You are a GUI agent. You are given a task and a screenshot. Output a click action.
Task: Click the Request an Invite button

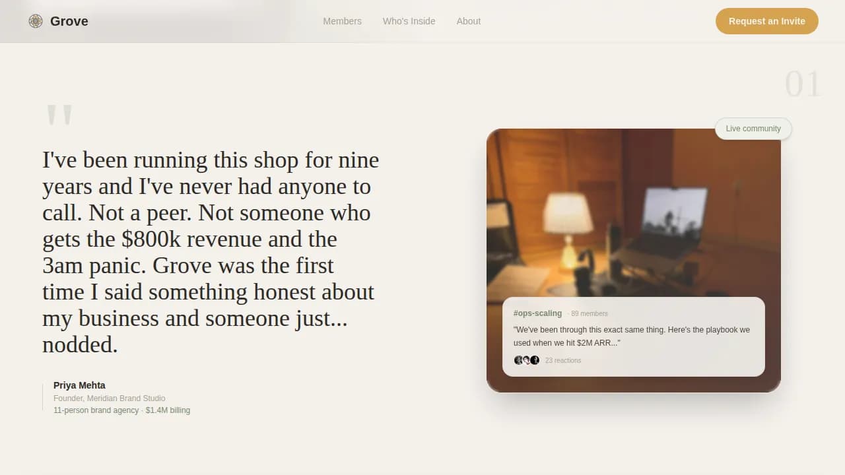[766, 21]
